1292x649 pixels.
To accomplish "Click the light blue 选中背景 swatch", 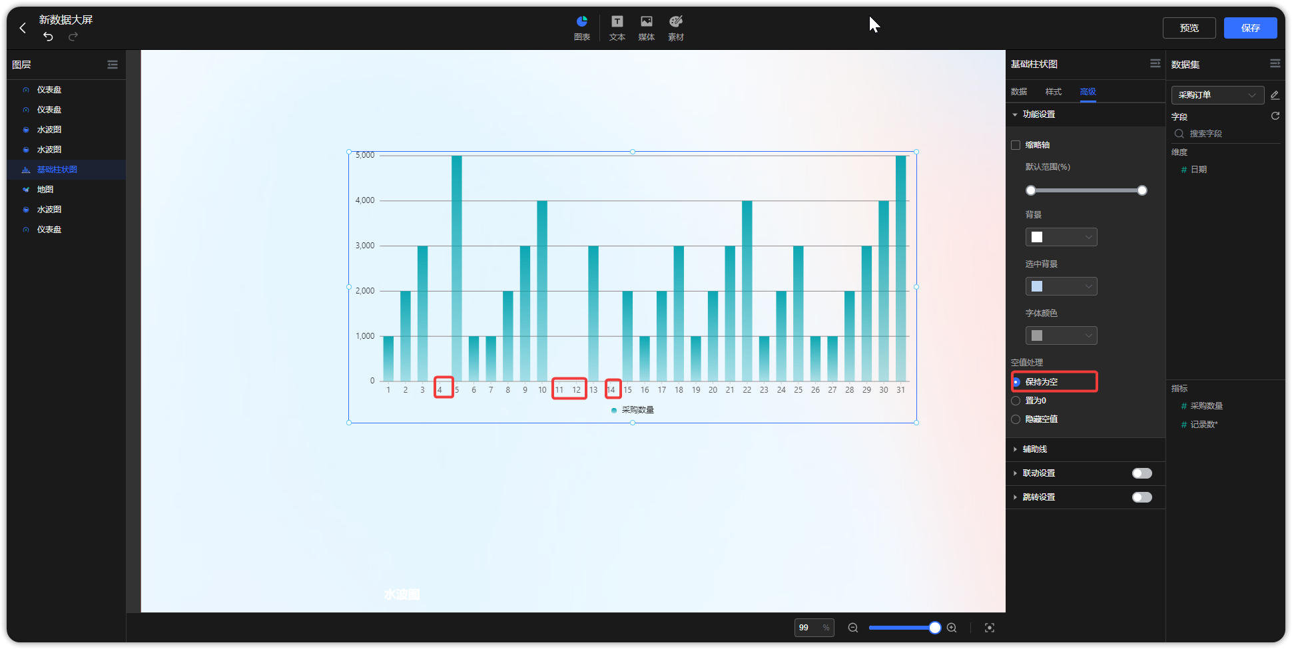I will (1037, 286).
